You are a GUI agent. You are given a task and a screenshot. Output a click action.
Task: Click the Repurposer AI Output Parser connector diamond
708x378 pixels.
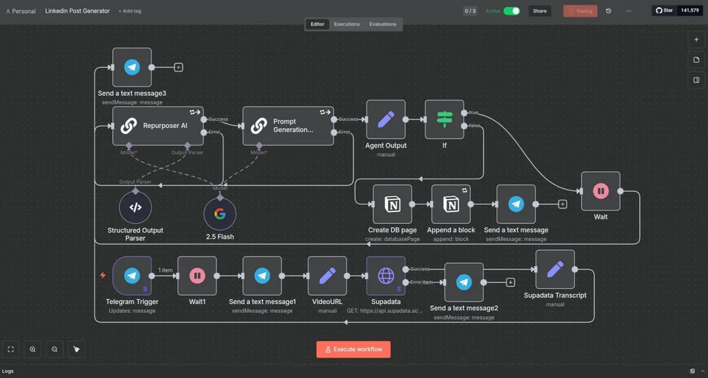(187, 146)
